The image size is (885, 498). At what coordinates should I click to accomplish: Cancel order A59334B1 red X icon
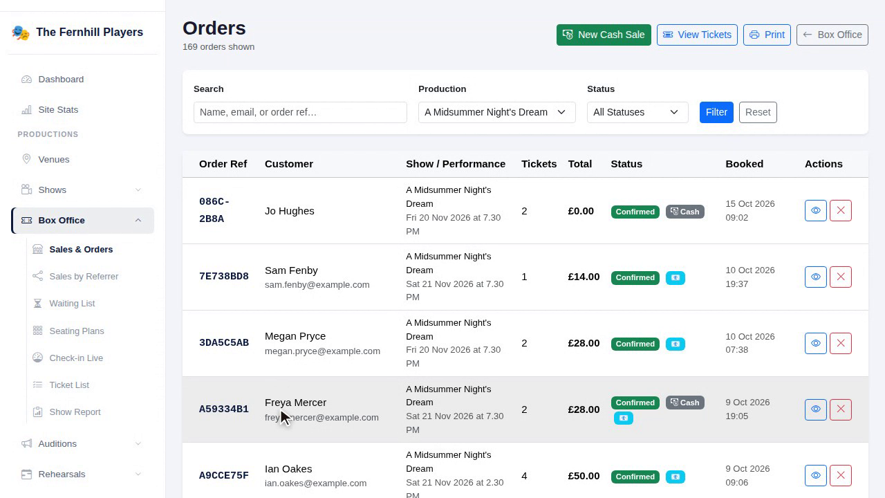841,409
